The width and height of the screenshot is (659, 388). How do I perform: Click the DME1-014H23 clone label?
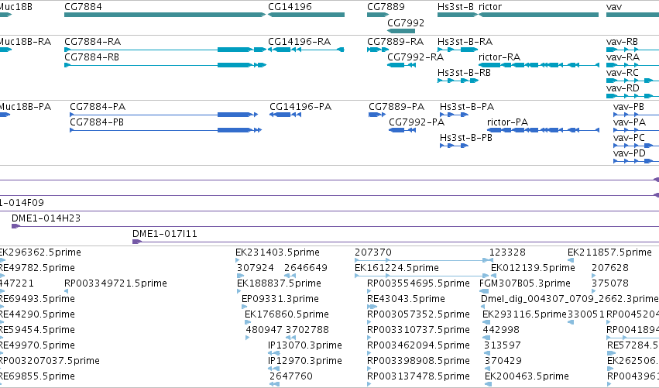coord(46,218)
